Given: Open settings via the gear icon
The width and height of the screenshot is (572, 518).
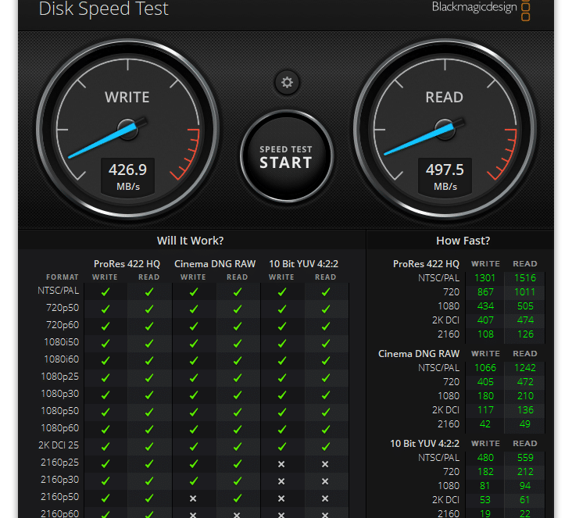Looking at the screenshot, I should click(x=287, y=83).
